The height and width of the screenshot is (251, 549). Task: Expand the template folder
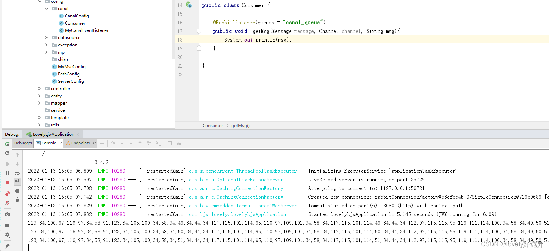40,118
